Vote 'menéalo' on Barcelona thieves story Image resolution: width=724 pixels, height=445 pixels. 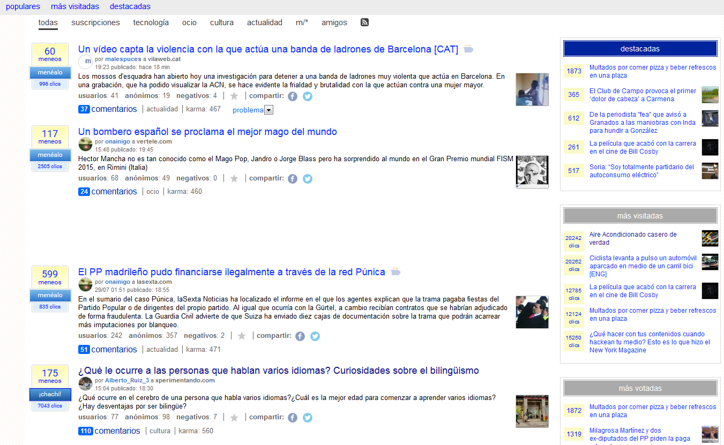(x=50, y=73)
